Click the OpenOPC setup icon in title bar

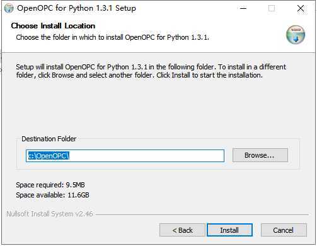pyautogui.click(x=9, y=8)
